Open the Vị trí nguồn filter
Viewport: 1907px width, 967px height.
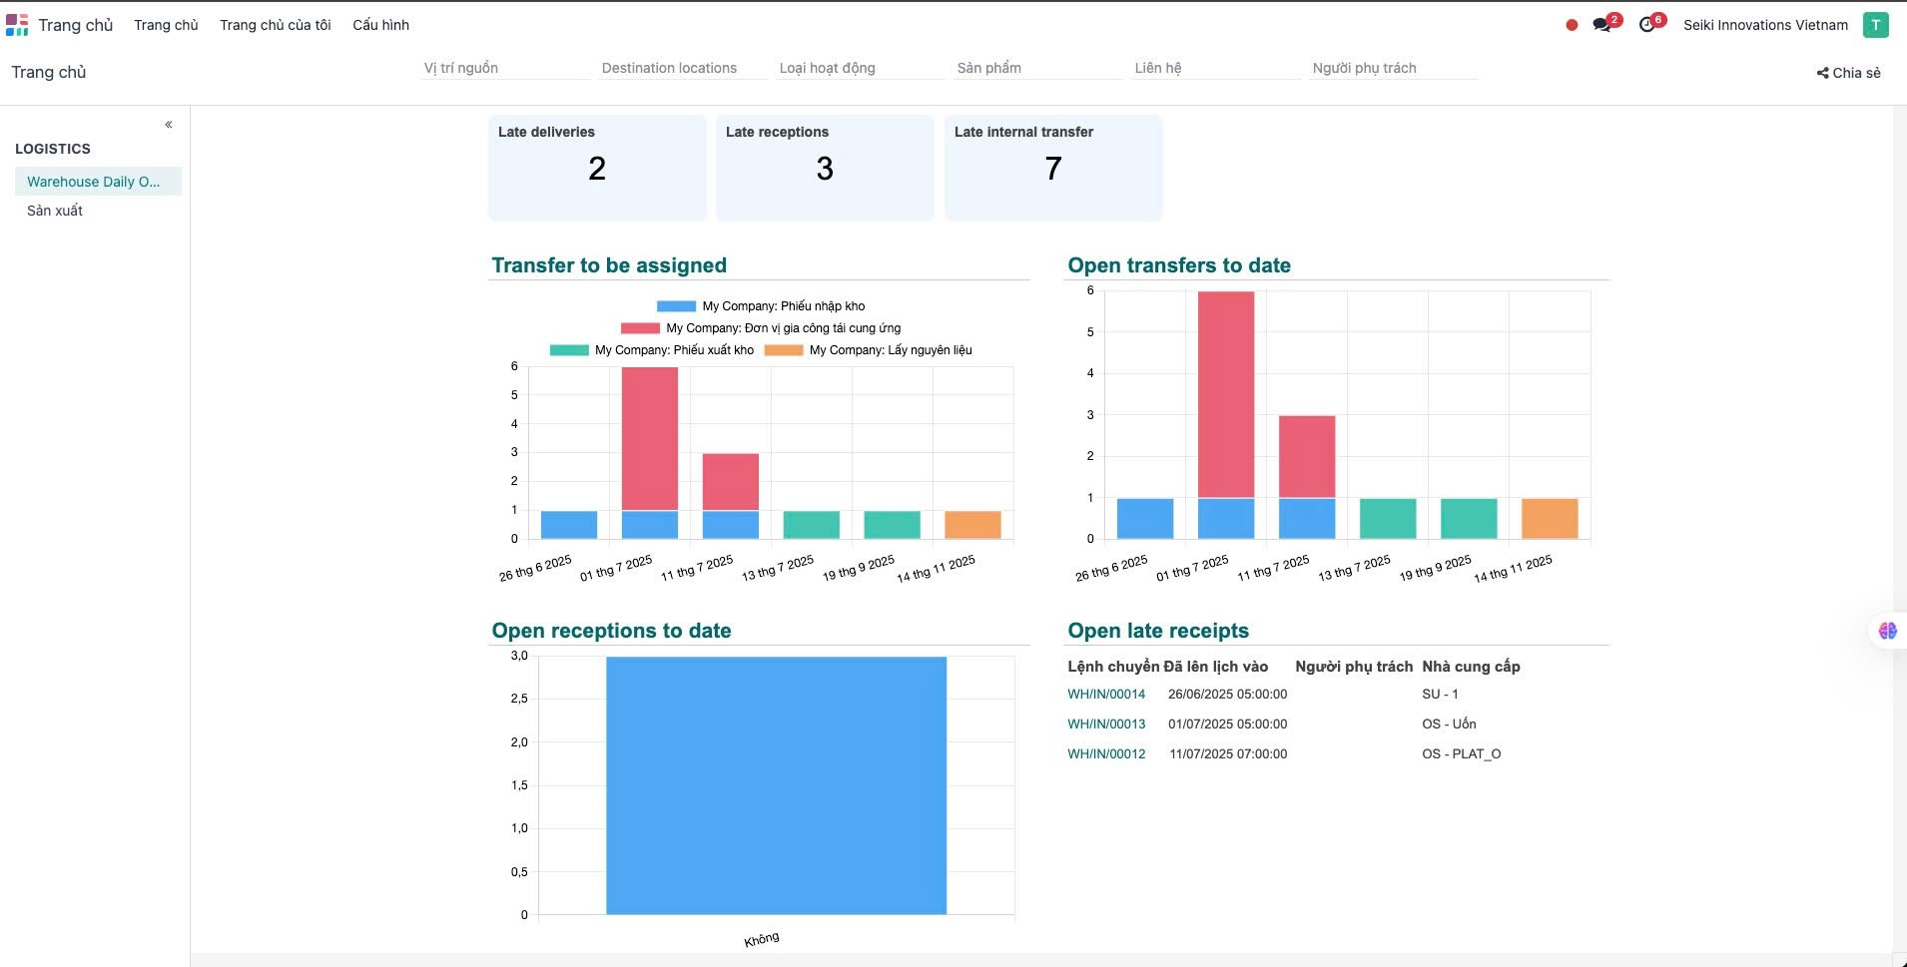[x=504, y=68]
